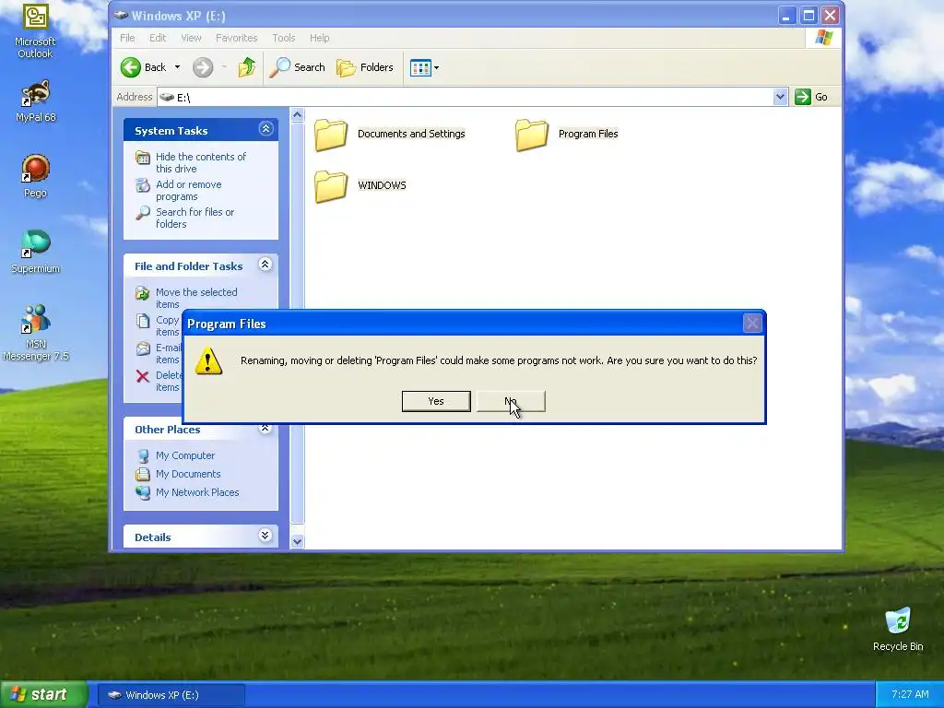944x708 pixels.
Task: Click the taskbar clock 7:27 AM
Action: [910, 695]
